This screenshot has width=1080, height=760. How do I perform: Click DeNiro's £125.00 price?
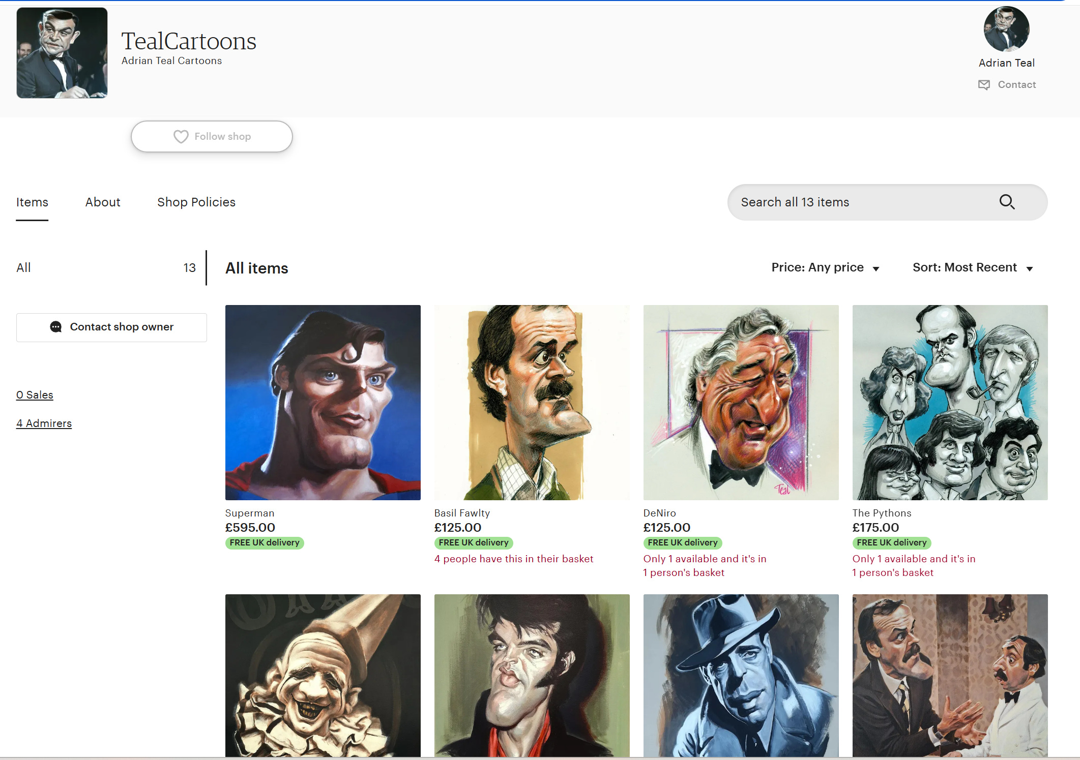coord(667,528)
